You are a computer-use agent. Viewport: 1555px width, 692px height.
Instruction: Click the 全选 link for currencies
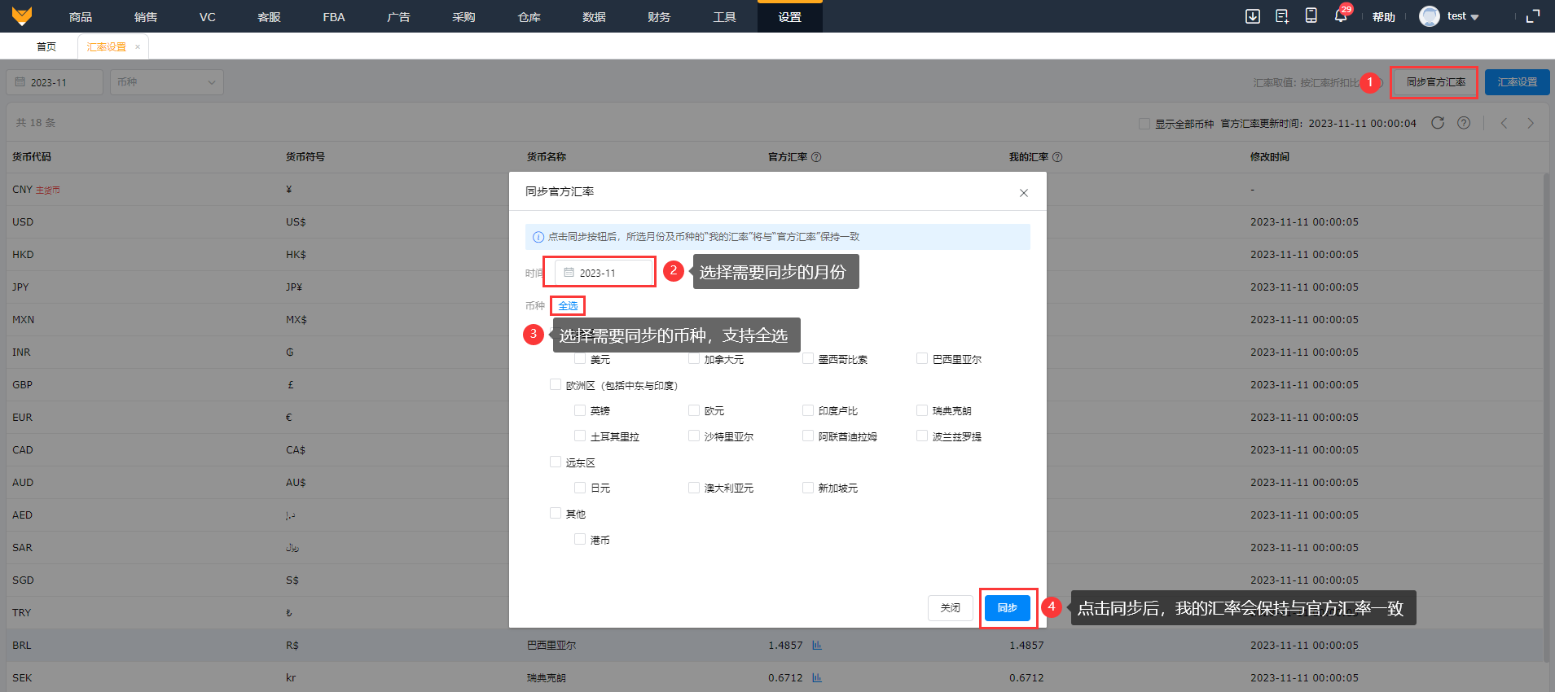point(568,306)
